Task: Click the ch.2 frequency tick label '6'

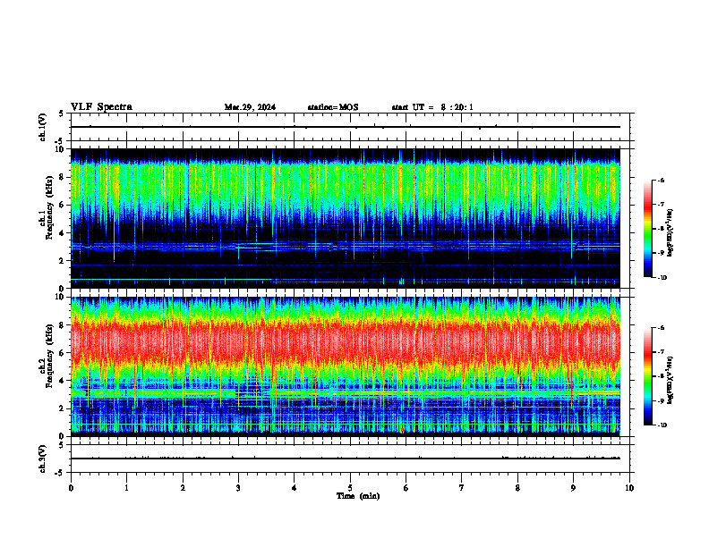Action: point(62,353)
